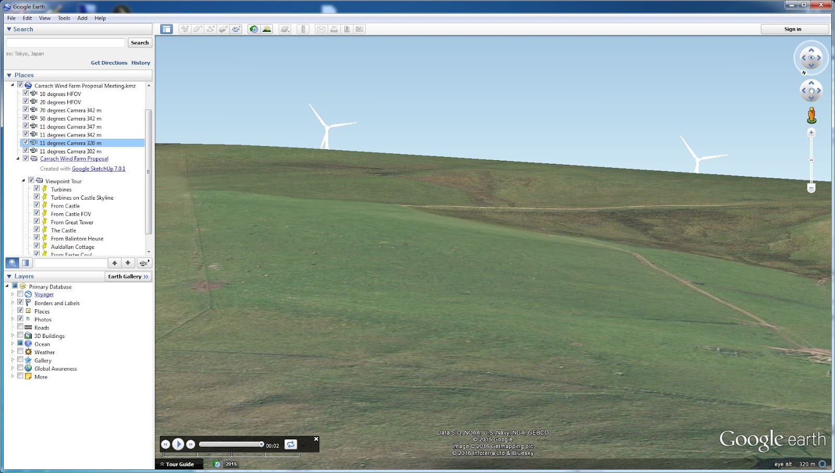Collapse the Layers panel triangle

(x=9, y=276)
